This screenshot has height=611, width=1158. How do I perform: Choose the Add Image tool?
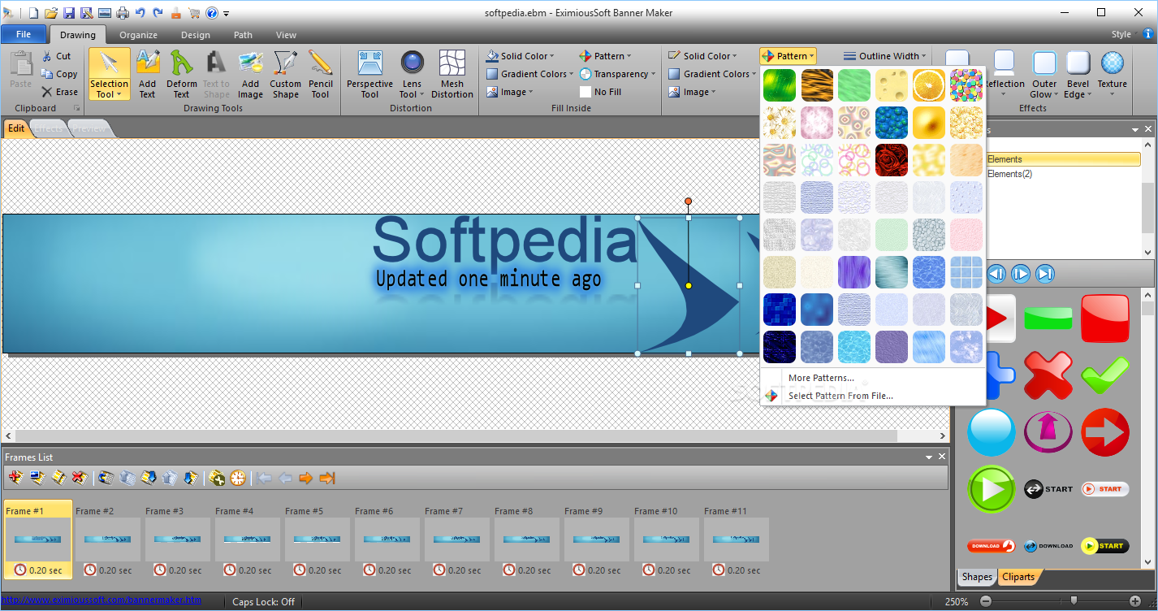[x=250, y=74]
